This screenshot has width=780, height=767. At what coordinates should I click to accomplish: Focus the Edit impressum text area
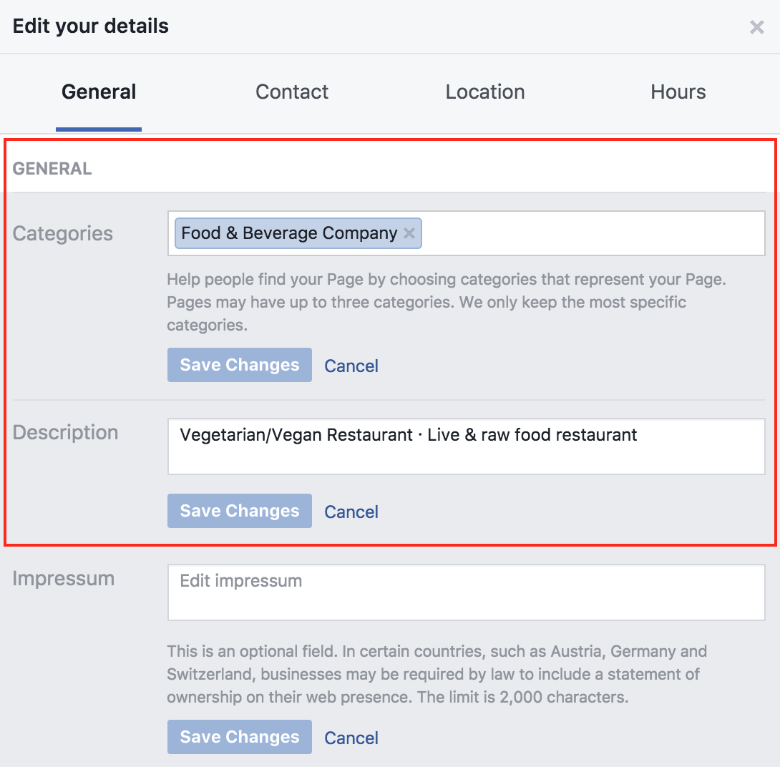click(466, 592)
